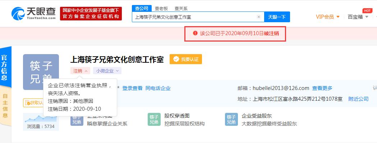This screenshot has width=377, height=143.
Task: Click the 登录查看 link
Action: point(133,88)
